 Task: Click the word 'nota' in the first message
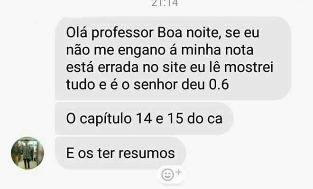(x=239, y=50)
